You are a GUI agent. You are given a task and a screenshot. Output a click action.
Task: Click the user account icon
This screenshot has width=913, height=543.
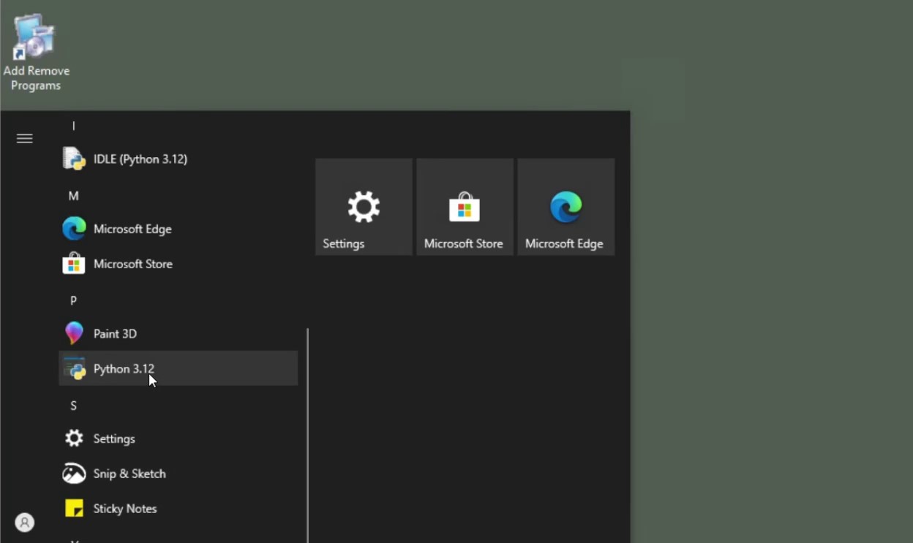pos(24,523)
